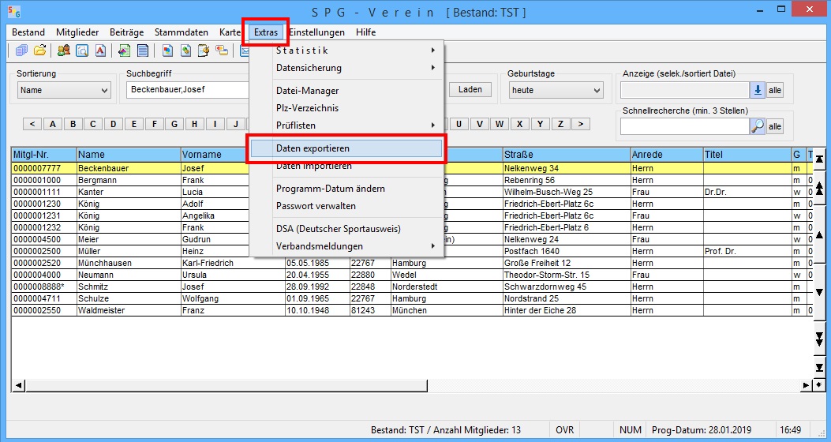831x442 pixels.
Task: Click the horizontal scrollbar below the table
Action: [x=410, y=385]
